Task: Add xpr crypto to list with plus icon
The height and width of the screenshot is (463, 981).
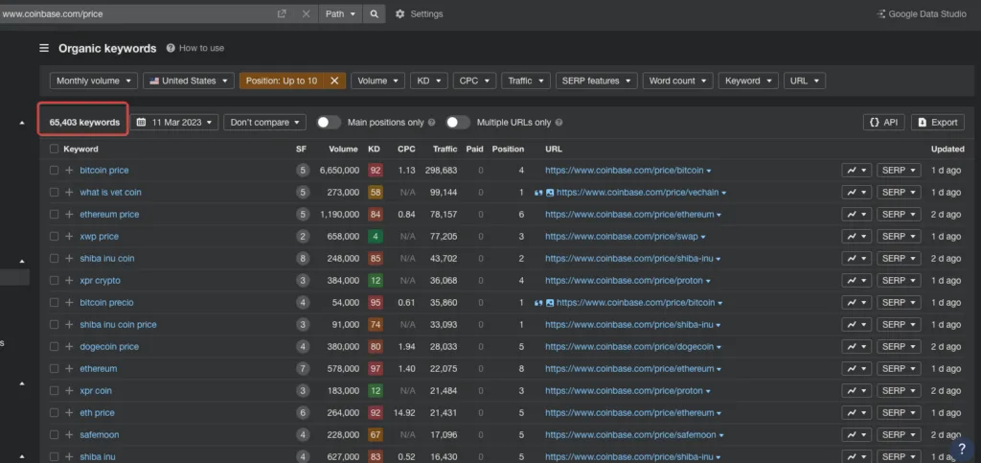Action: [69, 280]
